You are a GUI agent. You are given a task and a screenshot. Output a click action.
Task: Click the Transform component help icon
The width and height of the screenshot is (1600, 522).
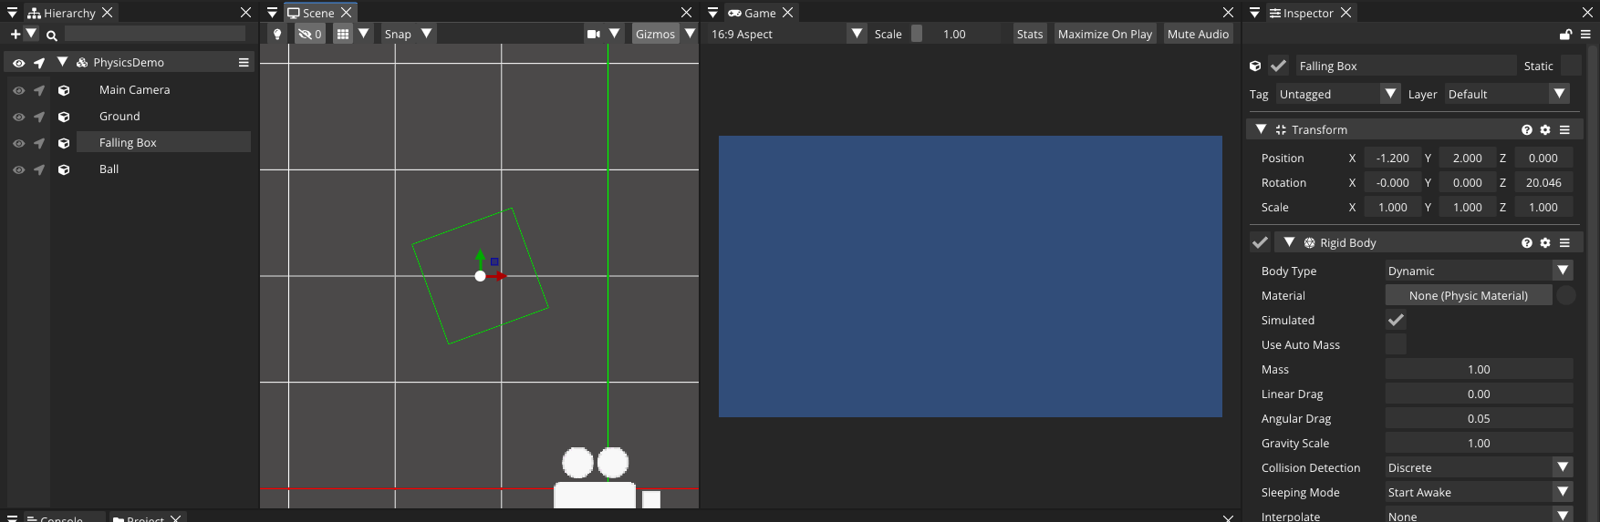[1527, 130]
